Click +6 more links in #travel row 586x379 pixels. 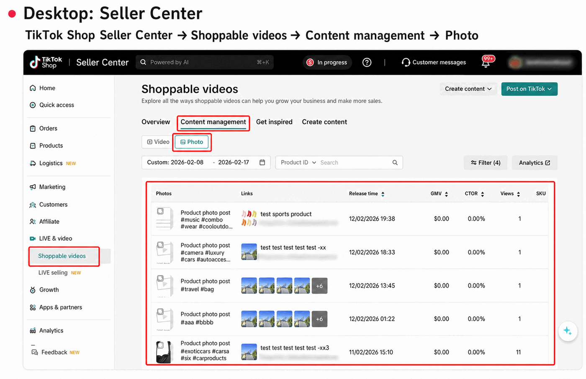pyautogui.click(x=319, y=286)
